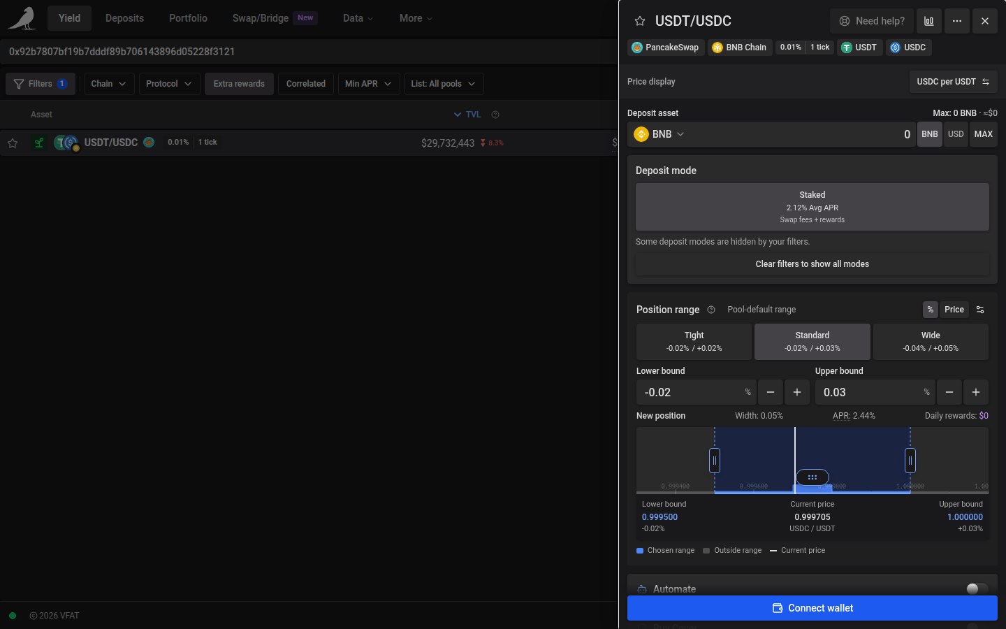
Task: Click Clear filters to show all modes
Action: [812, 264]
